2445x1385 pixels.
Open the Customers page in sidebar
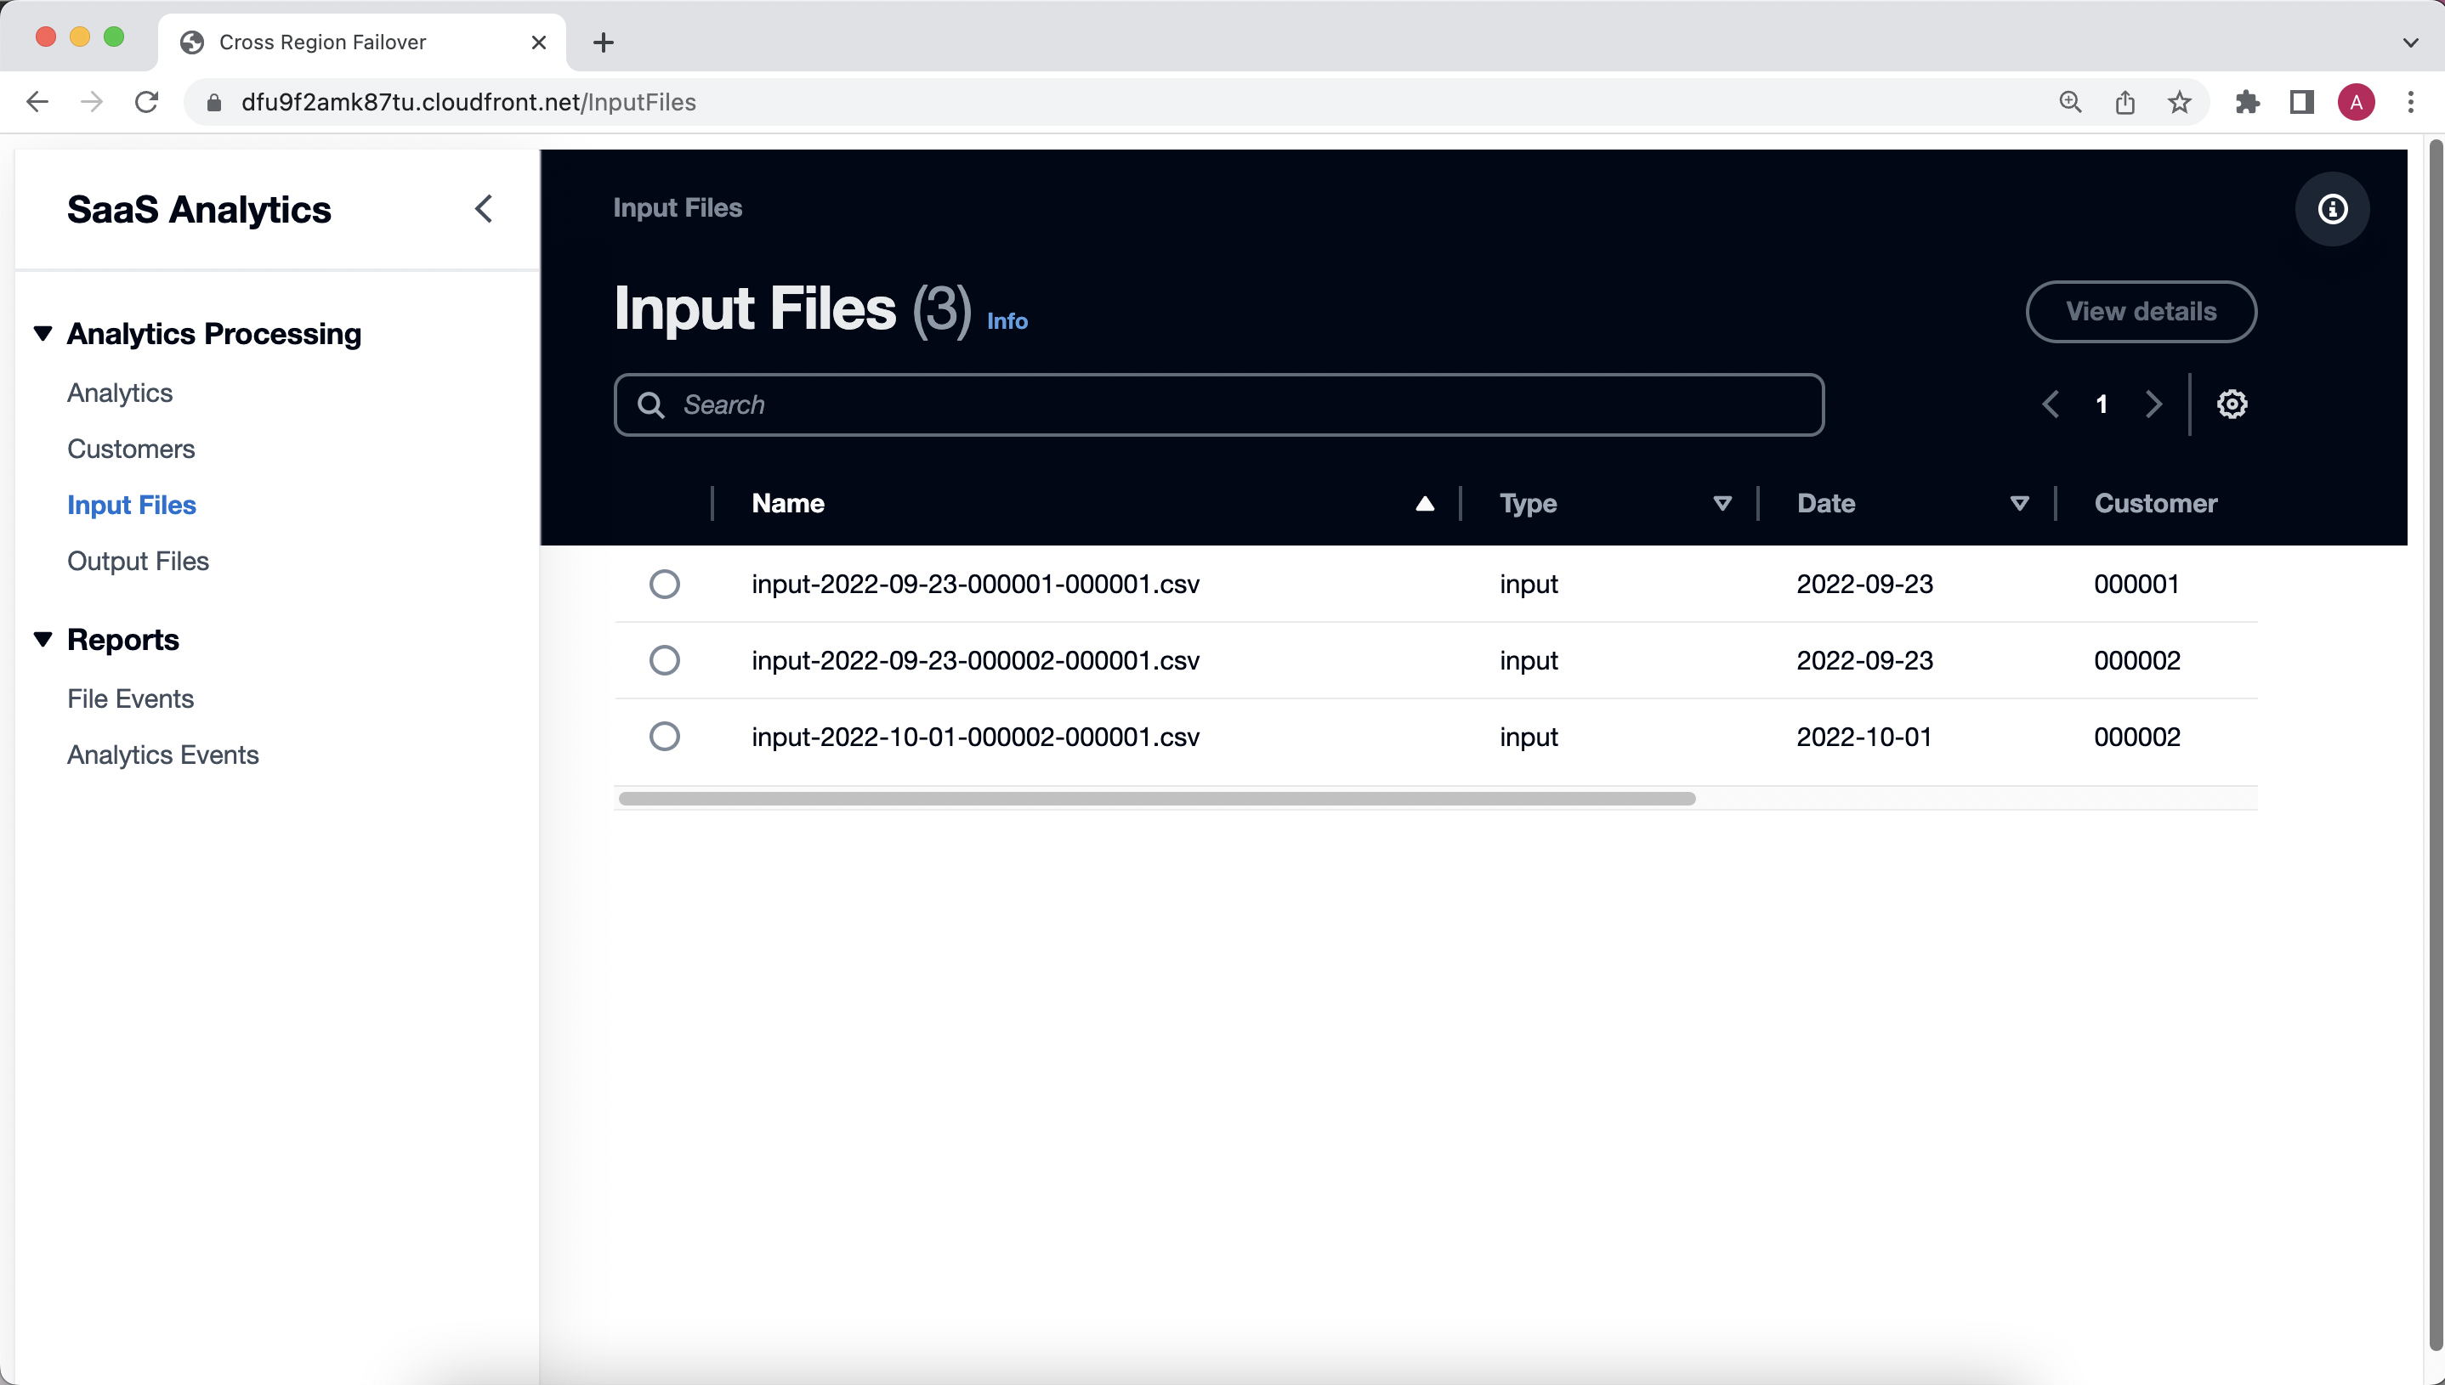pos(131,449)
